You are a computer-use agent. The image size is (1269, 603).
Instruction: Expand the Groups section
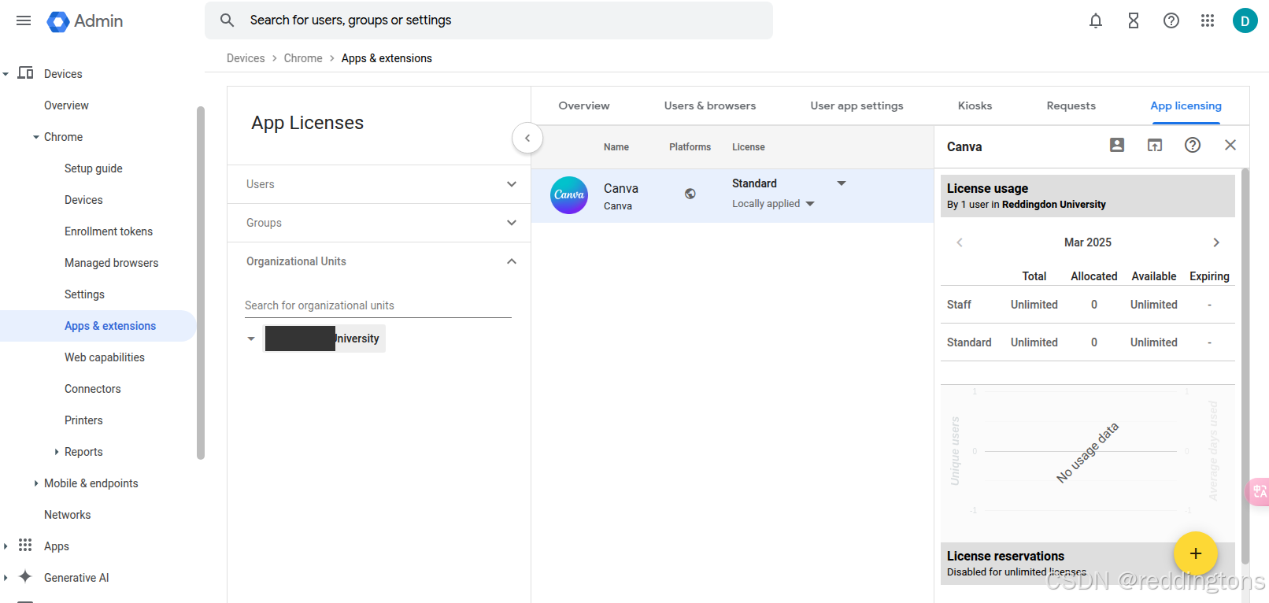(x=512, y=223)
